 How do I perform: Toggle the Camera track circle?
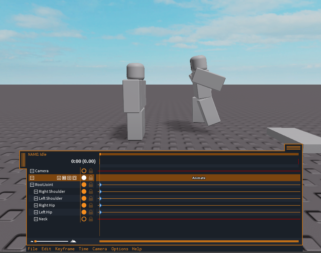84,171
